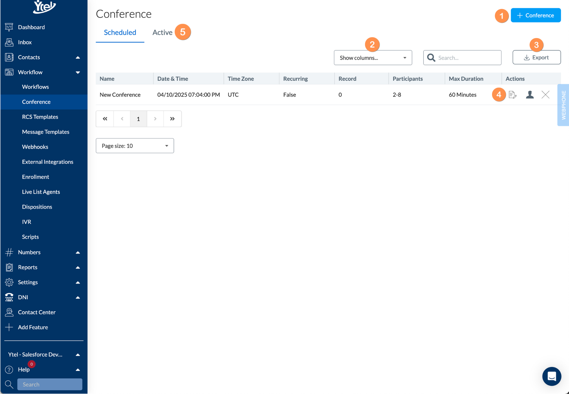Viewport: 569px width, 394px height.
Task: Click the Inbox sidebar icon
Action: [x=9, y=42]
